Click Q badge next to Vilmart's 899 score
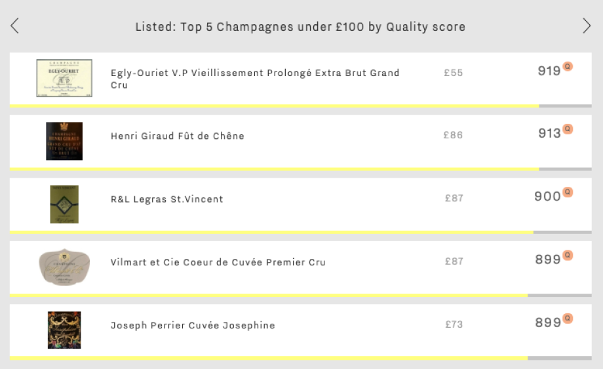 click(x=568, y=255)
